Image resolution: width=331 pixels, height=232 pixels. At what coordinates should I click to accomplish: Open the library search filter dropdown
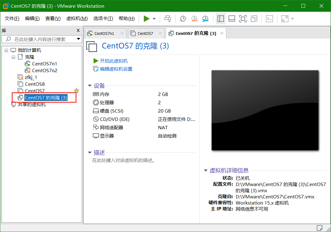coord(79,39)
